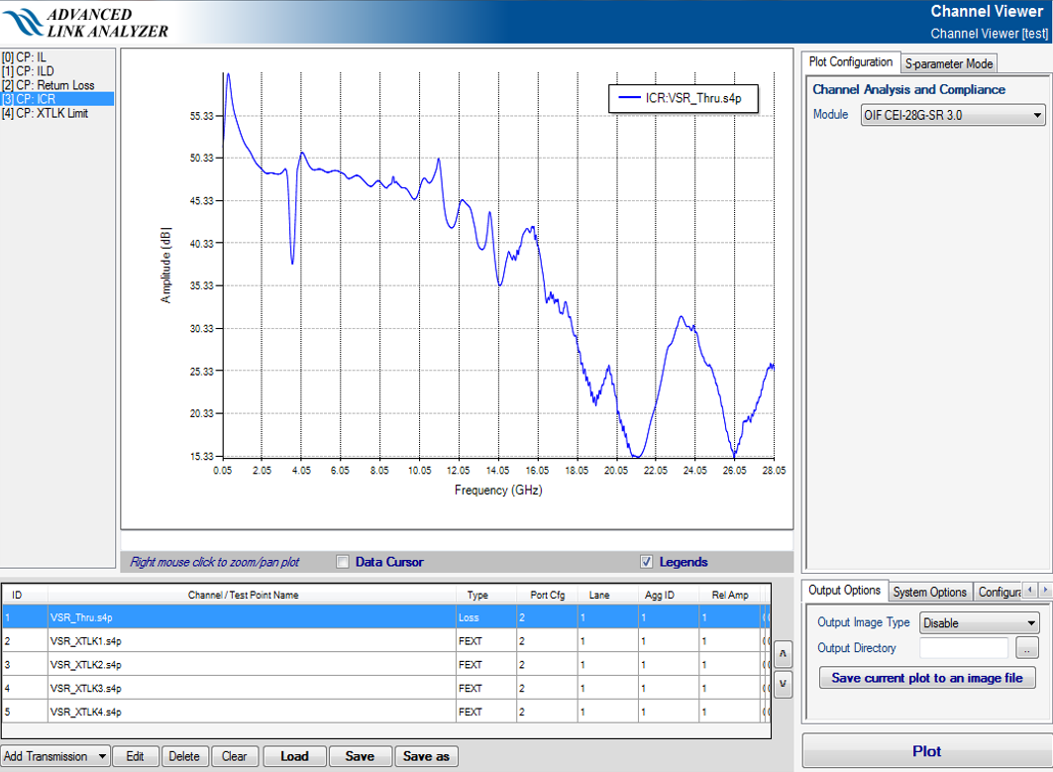This screenshot has height=772, width=1053.
Task: Uncheck the Legends checkbox
Action: pyautogui.click(x=647, y=562)
